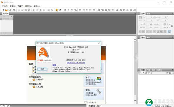Image resolution: width=174 pixels, height=107 pixels.
Task: Click the Delete X toolbar icon
Action: tap(29, 10)
